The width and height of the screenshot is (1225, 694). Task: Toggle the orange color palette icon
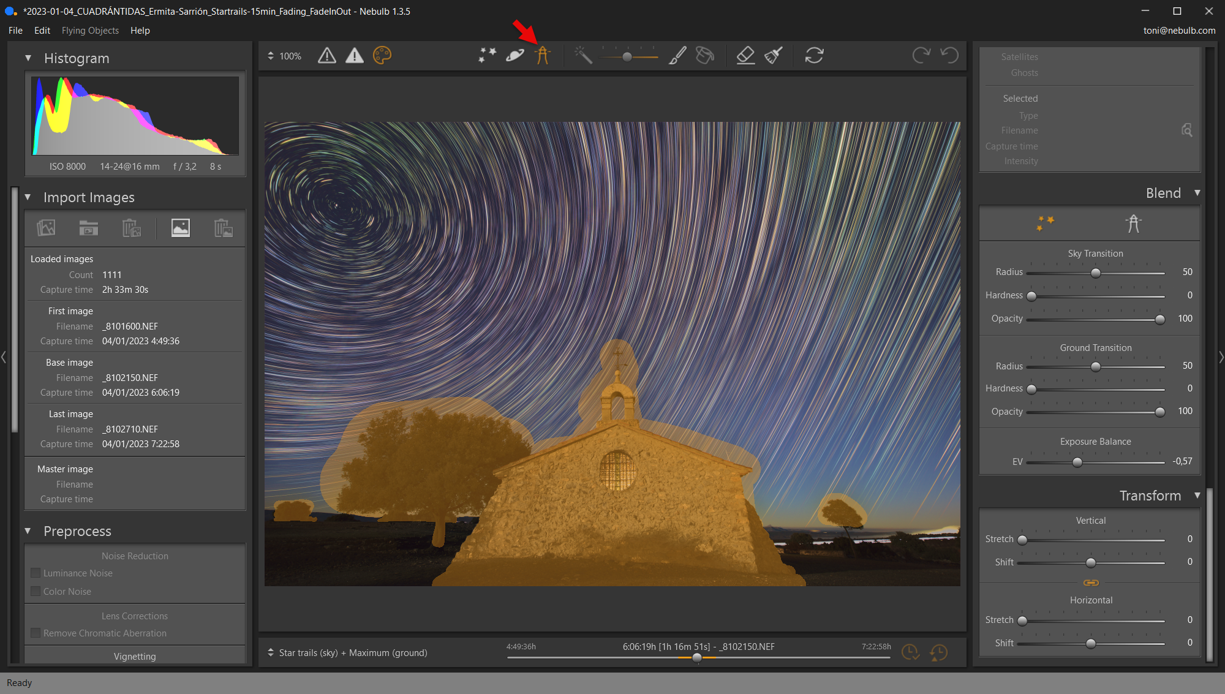coord(382,56)
